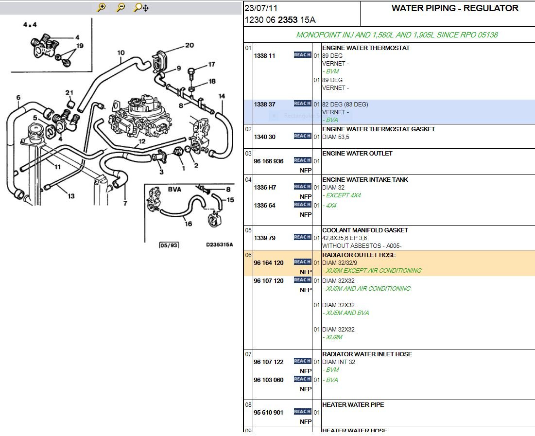Viewport: 535px width, 436px height.
Task: Click RADIATOR OUTLET HOSE heading
Action: [x=359, y=255]
